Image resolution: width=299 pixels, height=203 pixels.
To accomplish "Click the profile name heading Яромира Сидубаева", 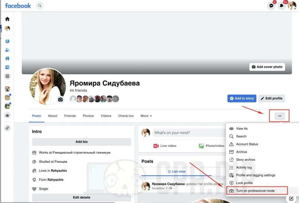I will (x=105, y=83).
